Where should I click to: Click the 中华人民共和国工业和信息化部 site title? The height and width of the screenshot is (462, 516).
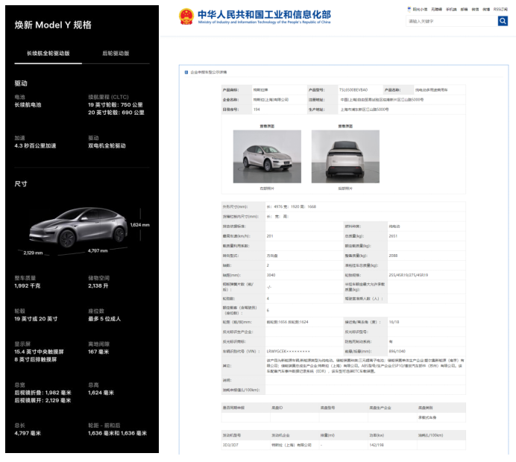pyautogui.click(x=264, y=14)
